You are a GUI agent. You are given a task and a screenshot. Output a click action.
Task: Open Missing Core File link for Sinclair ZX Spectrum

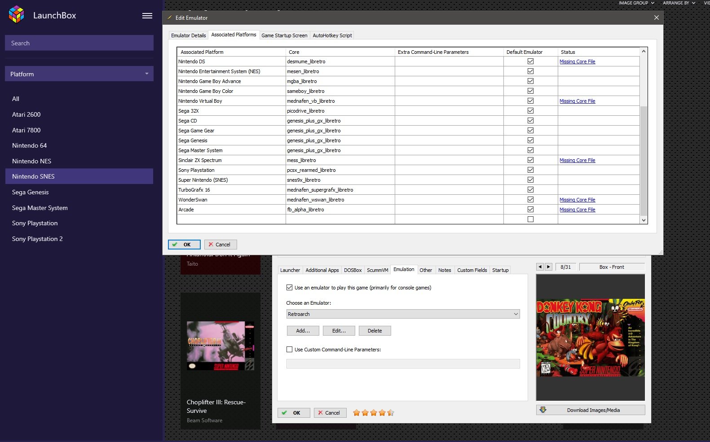coord(578,160)
